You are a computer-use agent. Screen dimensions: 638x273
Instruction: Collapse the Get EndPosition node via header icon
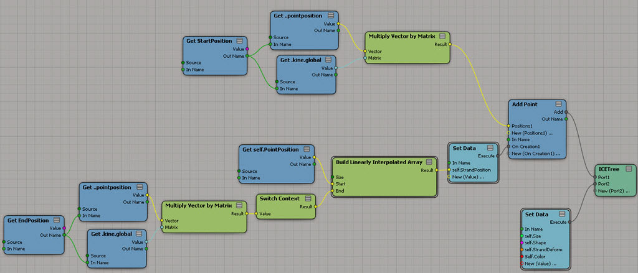tap(57, 220)
